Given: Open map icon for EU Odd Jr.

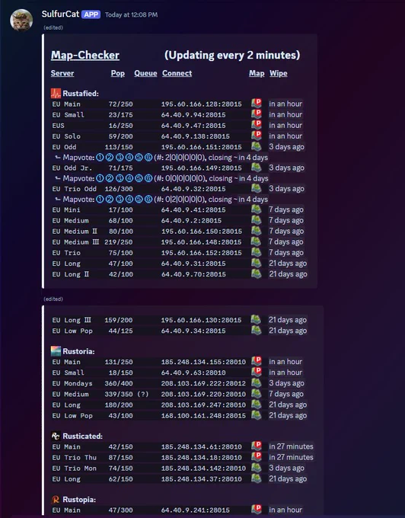Looking at the screenshot, I should (x=256, y=168).
